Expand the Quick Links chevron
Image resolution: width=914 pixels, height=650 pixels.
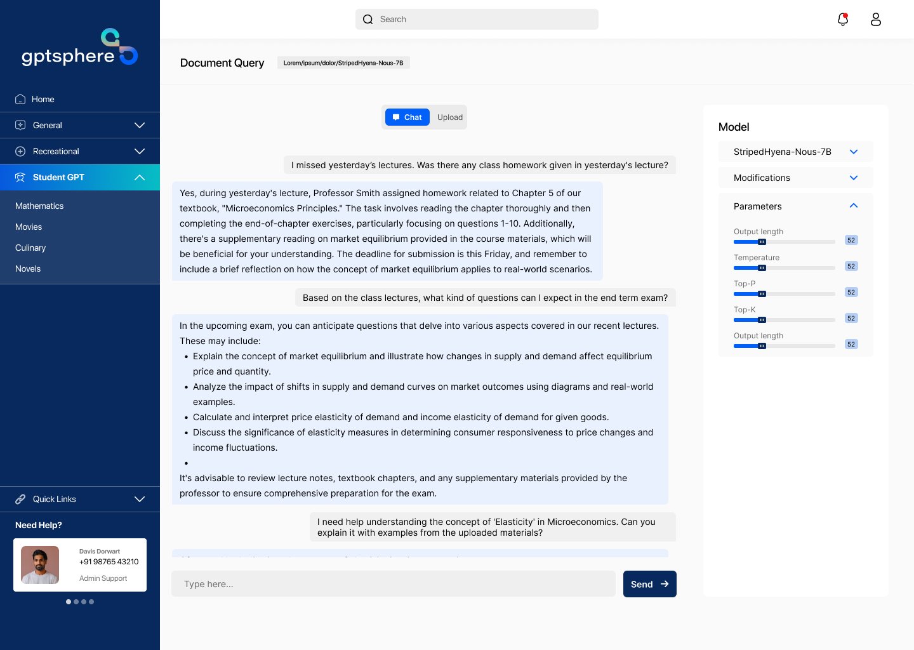[140, 499]
